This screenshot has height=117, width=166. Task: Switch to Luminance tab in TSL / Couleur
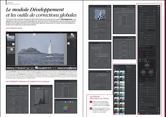69,84
